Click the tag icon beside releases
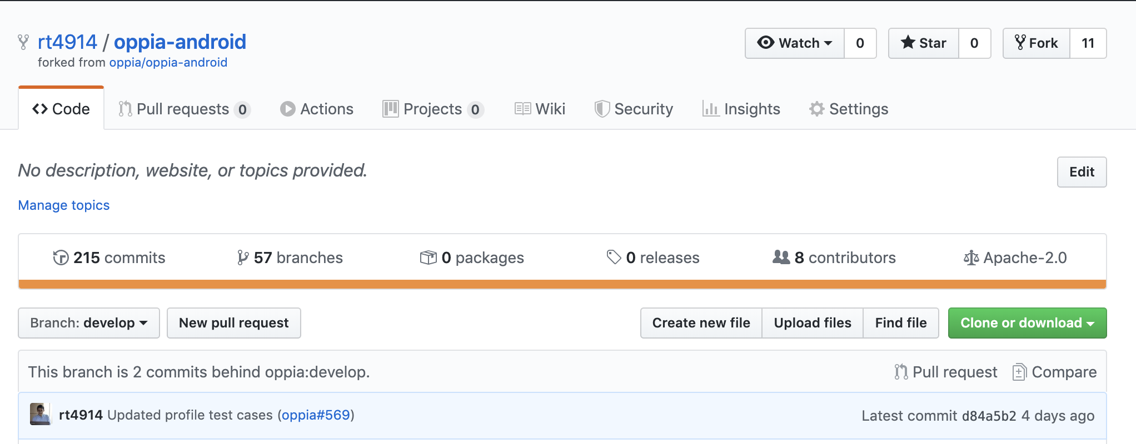 click(614, 257)
